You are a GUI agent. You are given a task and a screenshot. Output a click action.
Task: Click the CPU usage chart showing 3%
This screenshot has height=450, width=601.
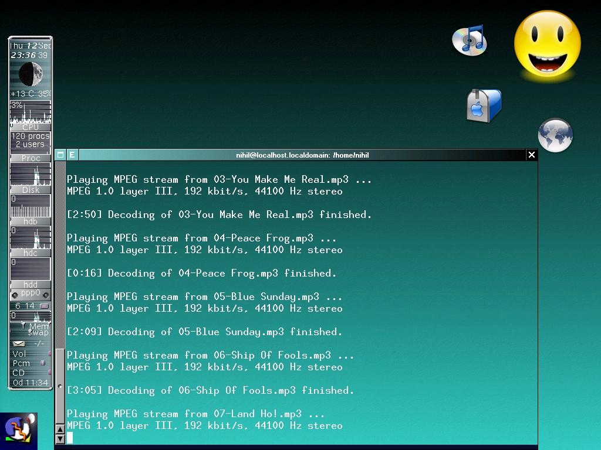tap(31, 112)
